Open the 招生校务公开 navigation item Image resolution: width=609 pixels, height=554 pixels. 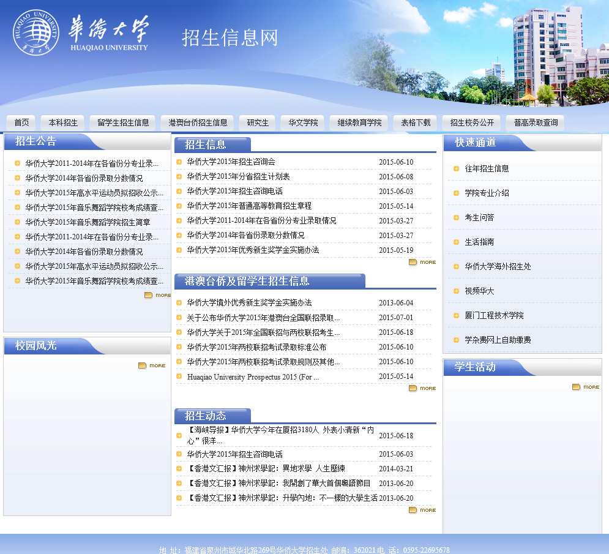pos(472,123)
